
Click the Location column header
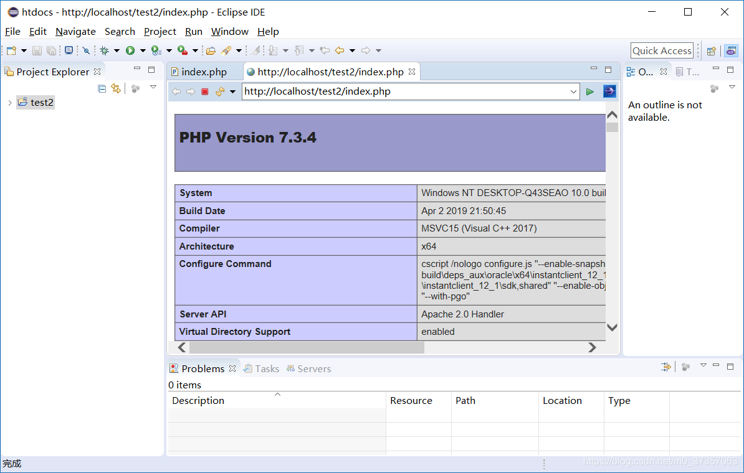tap(571, 400)
